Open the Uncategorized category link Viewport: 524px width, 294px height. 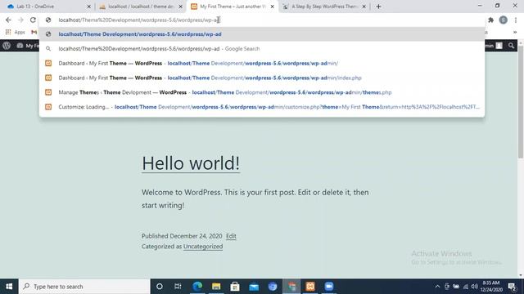pyautogui.click(x=203, y=247)
